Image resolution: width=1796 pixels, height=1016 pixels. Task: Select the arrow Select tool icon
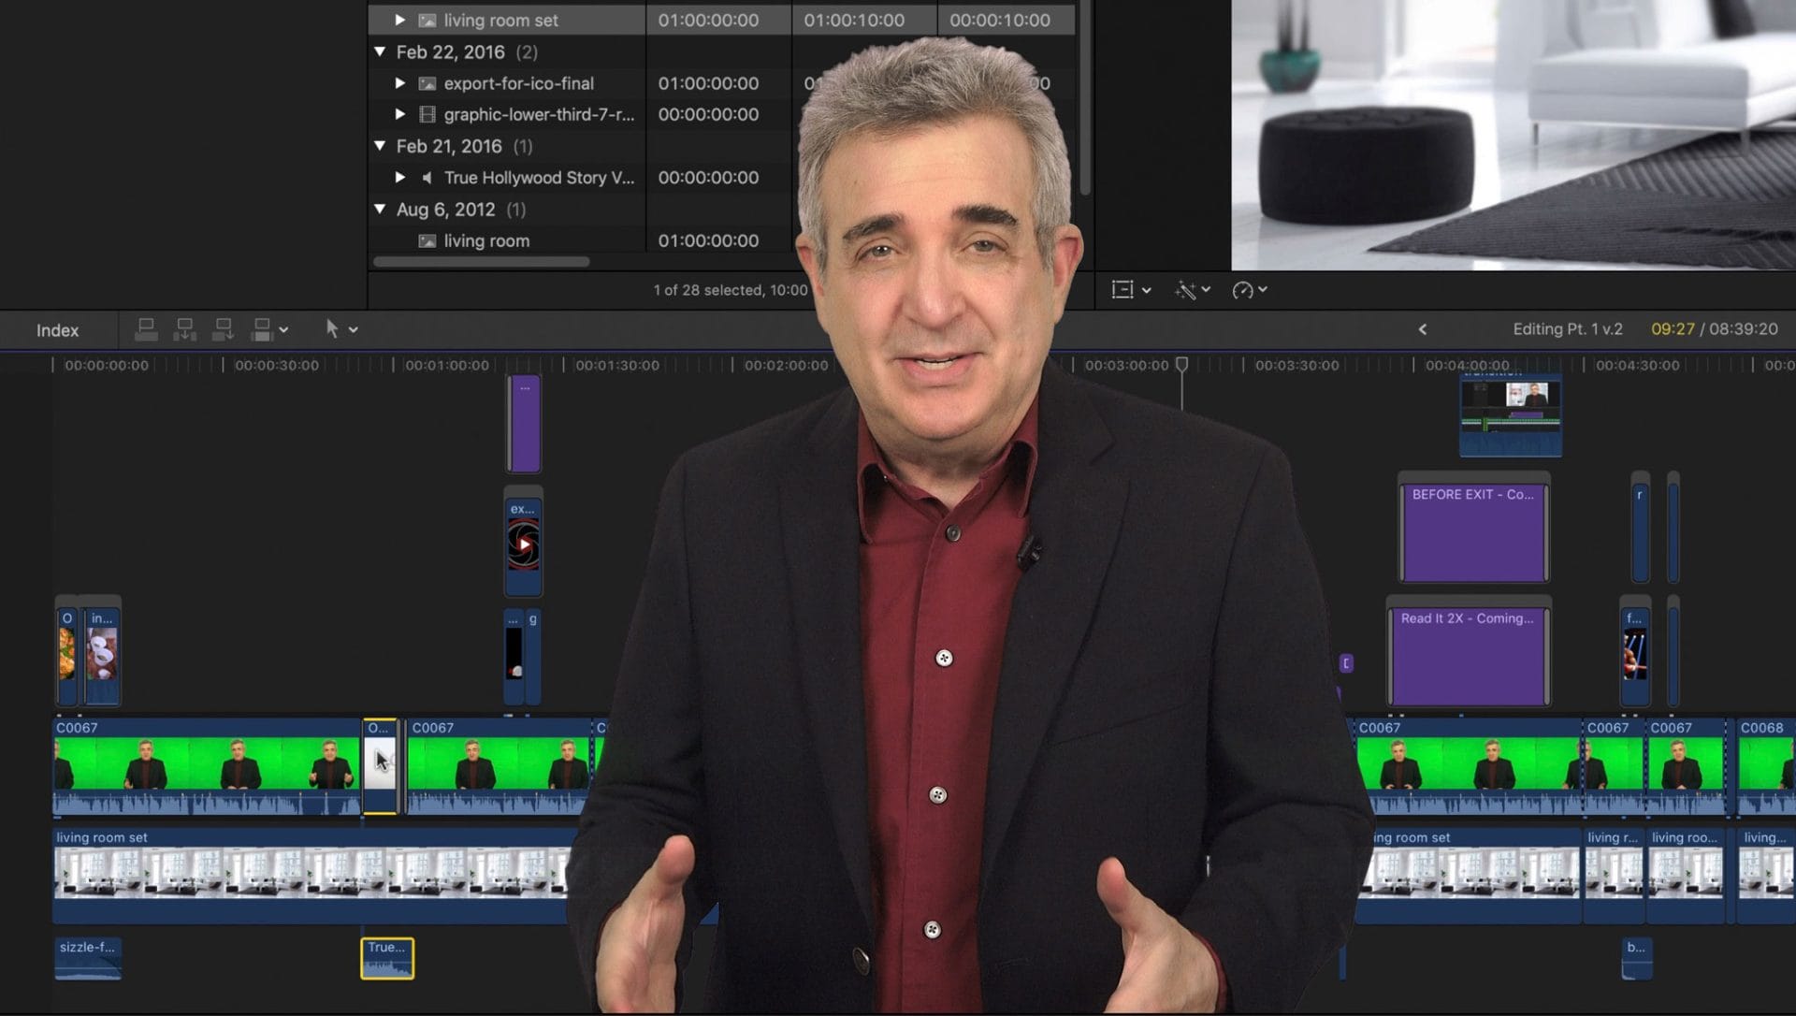tap(331, 328)
